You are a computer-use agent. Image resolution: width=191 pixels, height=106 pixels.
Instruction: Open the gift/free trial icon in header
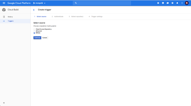tap(158, 3)
